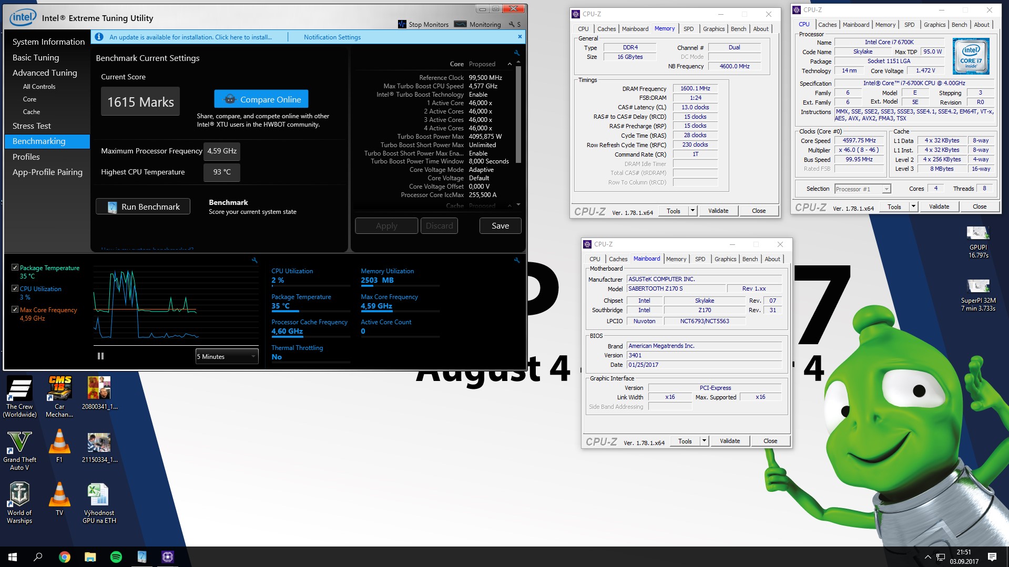Dismiss the update notification banner
Screen dimensions: 1009x567
[520, 37]
